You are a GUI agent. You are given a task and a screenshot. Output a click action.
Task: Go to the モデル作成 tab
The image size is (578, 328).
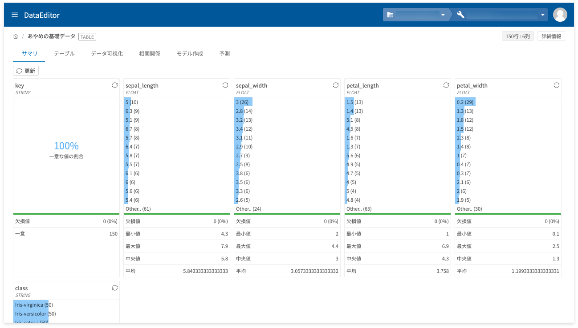coord(190,53)
